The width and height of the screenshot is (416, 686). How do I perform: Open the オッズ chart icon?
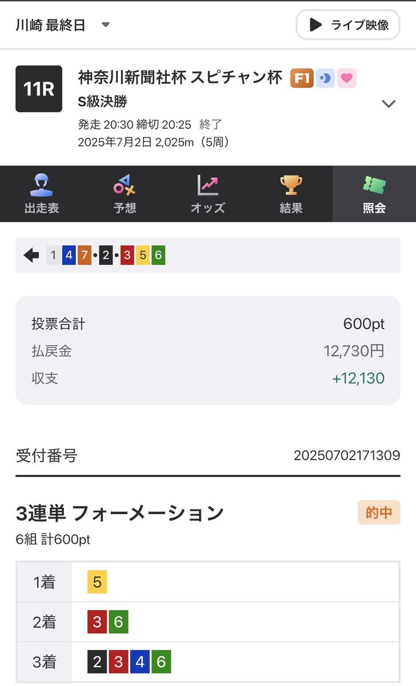click(x=208, y=194)
